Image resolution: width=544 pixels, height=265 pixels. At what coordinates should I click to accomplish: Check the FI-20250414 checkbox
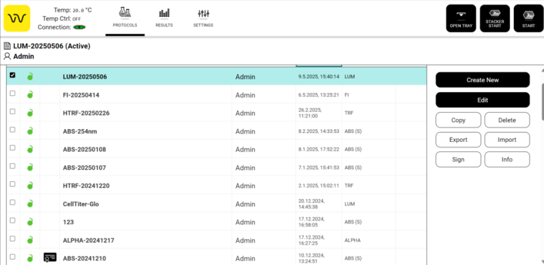[13, 93]
